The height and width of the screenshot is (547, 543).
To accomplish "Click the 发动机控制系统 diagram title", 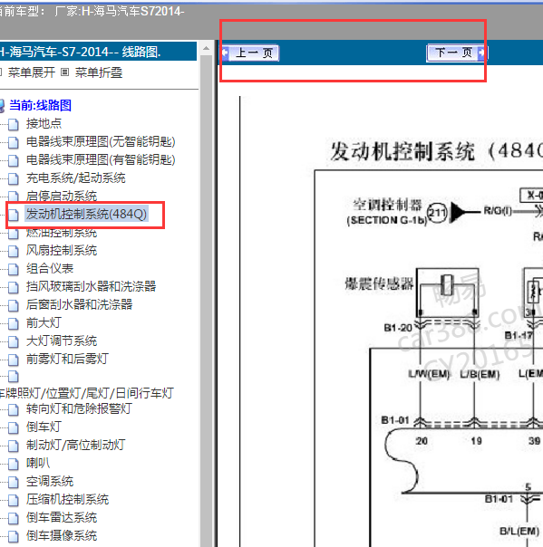I will [437, 152].
